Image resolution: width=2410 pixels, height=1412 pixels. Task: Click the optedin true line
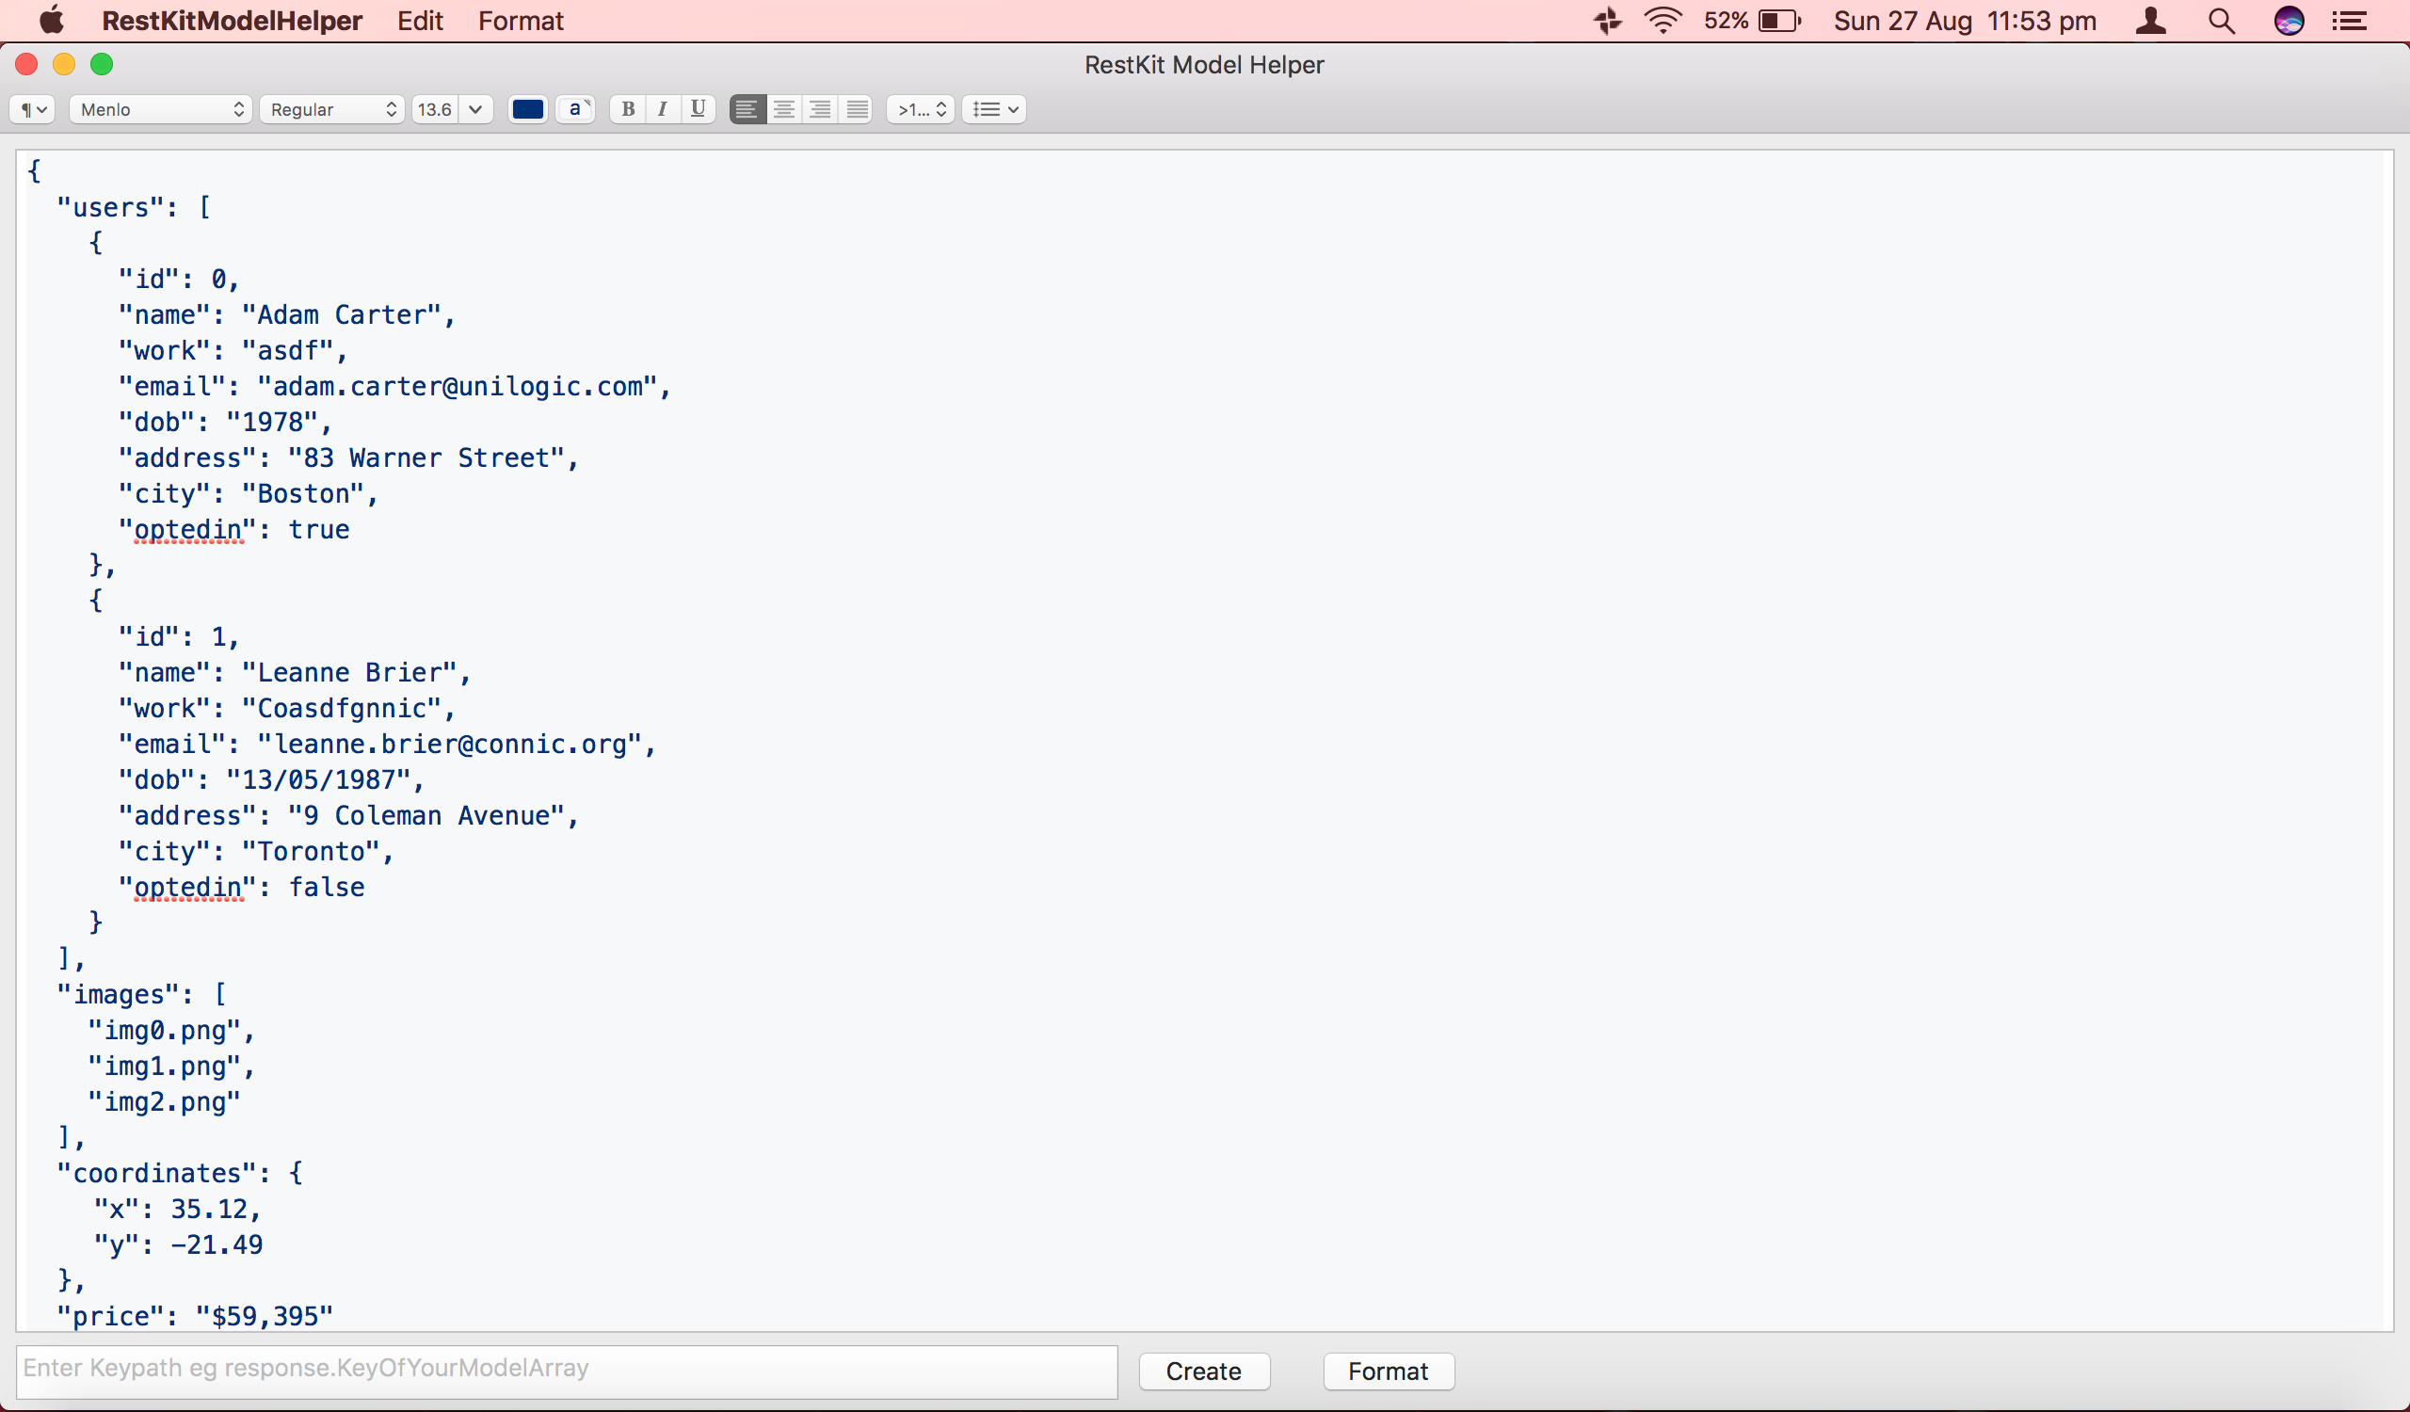233,530
